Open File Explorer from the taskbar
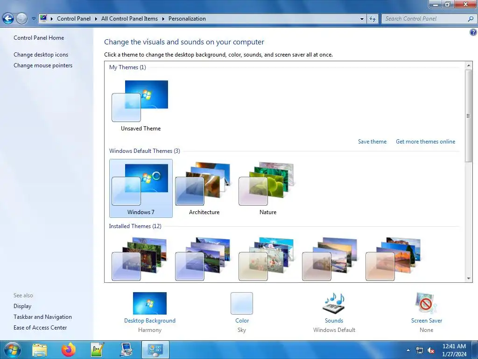 coord(40,350)
